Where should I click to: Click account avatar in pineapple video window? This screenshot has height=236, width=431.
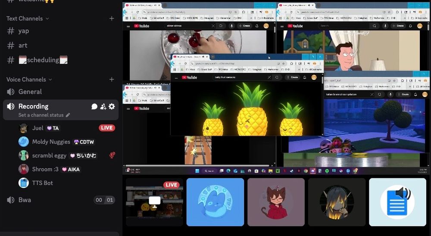314,78
